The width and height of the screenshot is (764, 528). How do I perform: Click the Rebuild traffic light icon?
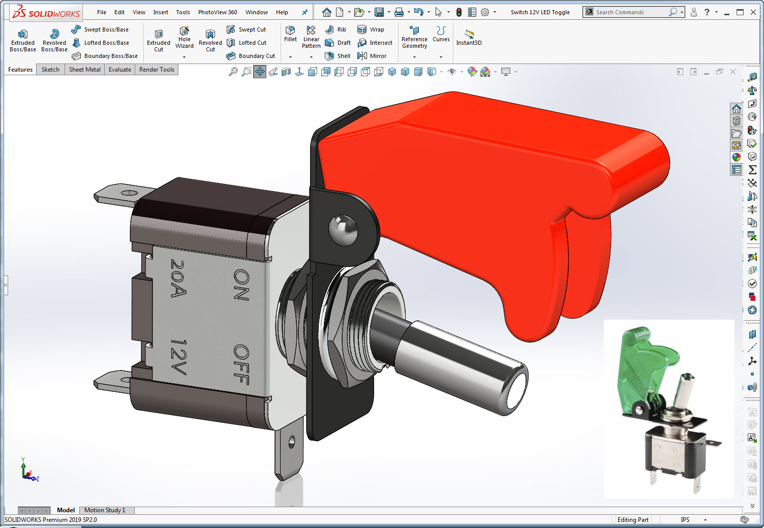point(459,12)
